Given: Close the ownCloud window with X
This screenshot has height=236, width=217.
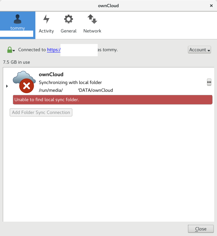Looking at the screenshot, I should pos(211,6).
